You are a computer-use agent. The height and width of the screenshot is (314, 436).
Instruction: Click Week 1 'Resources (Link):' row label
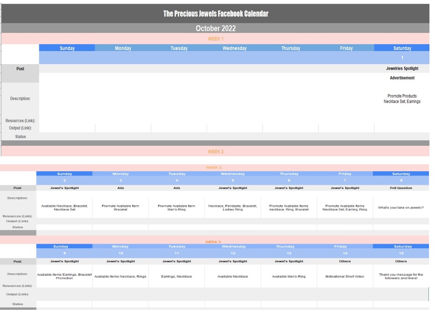click(20, 121)
